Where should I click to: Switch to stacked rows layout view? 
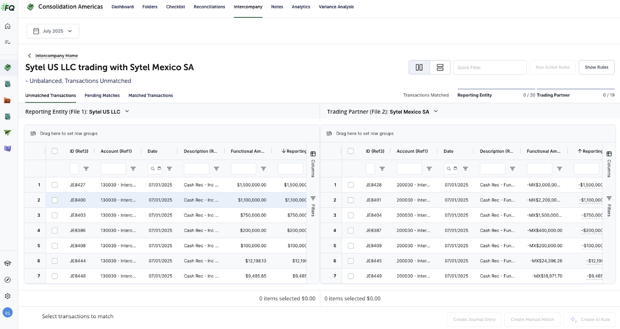tap(440, 67)
